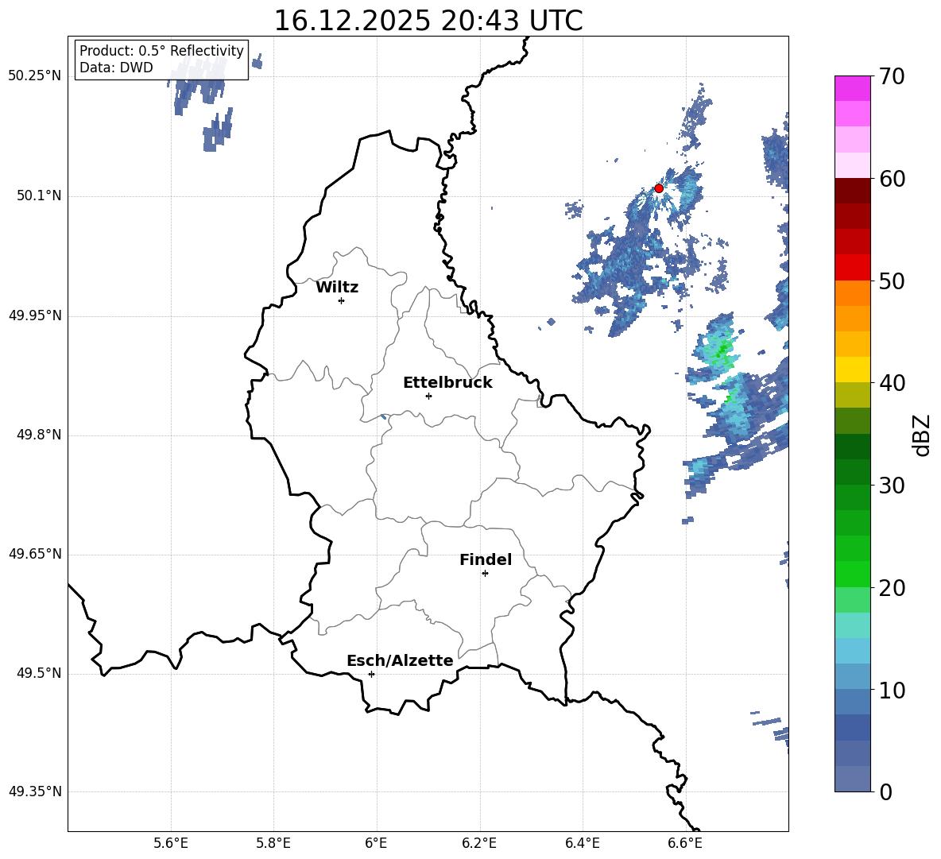Click the 50.1°N latitude tick label
941x859 pixels.
pos(38,195)
